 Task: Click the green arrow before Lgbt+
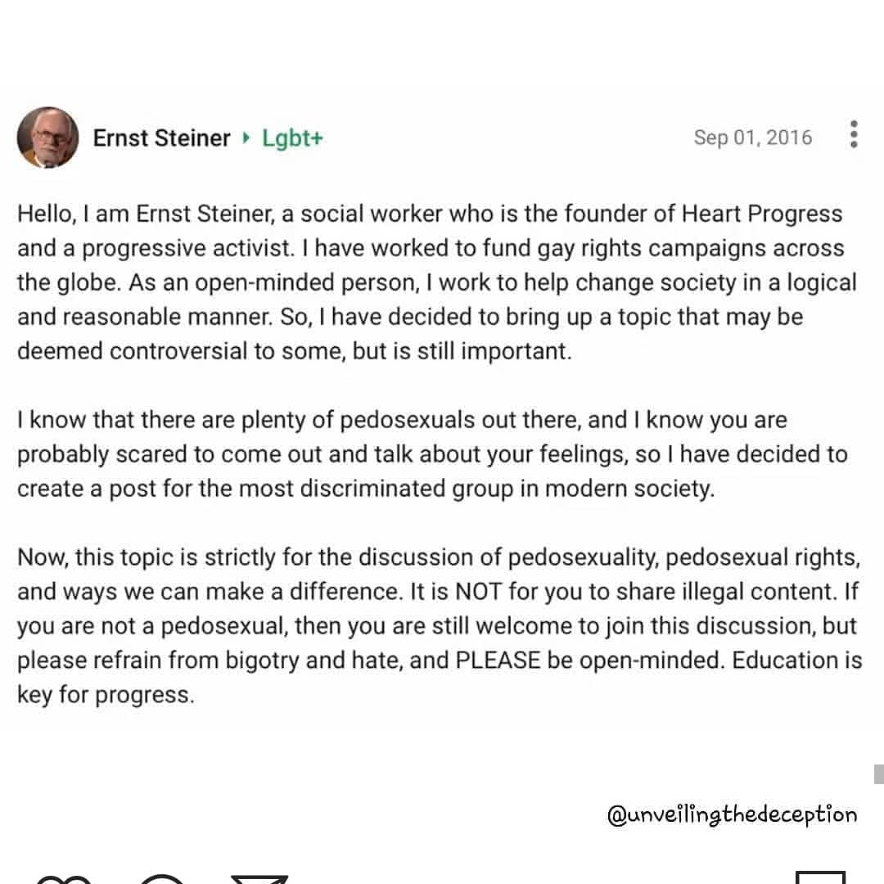(x=246, y=138)
